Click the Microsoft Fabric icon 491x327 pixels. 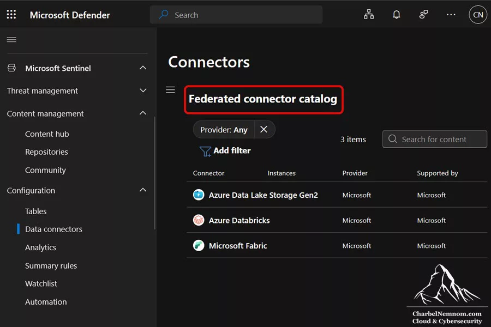[x=199, y=245]
